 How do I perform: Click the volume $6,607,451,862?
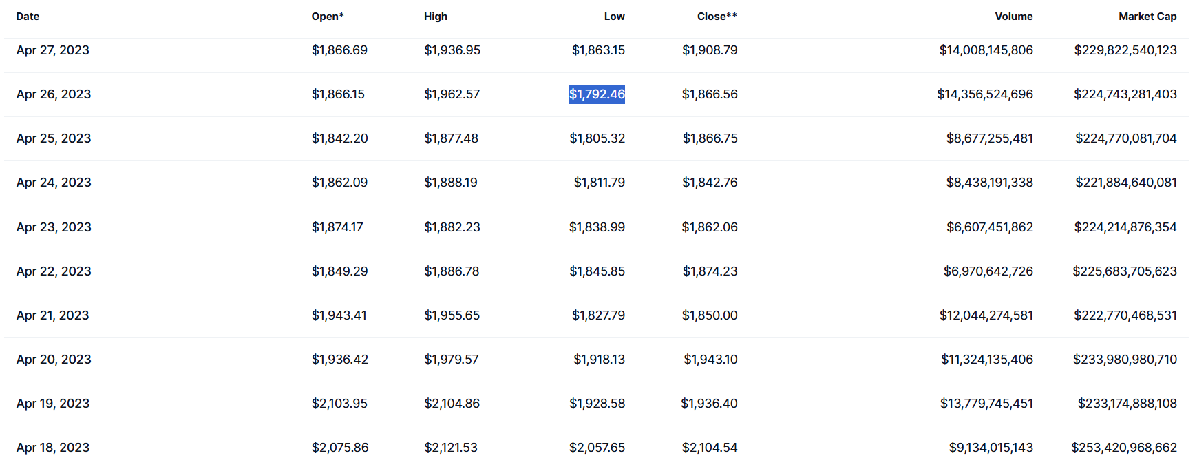(x=989, y=227)
